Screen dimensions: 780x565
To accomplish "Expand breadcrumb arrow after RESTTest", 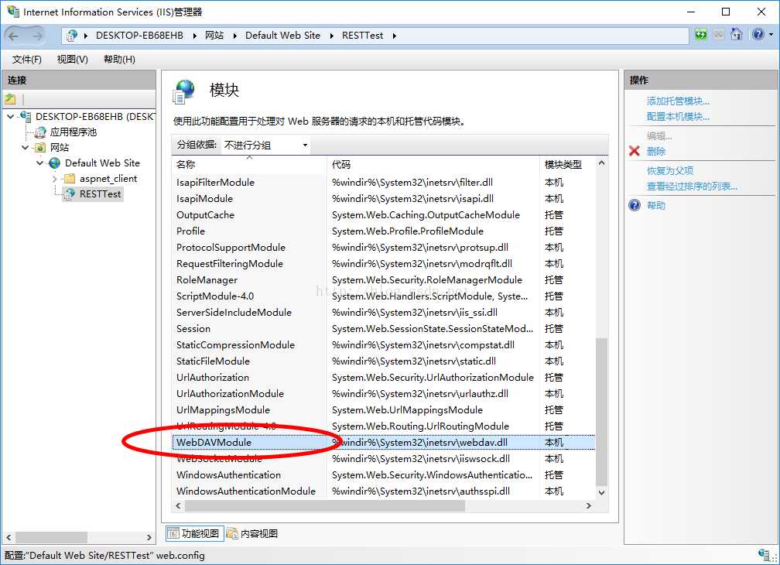I will pos(394,36).
